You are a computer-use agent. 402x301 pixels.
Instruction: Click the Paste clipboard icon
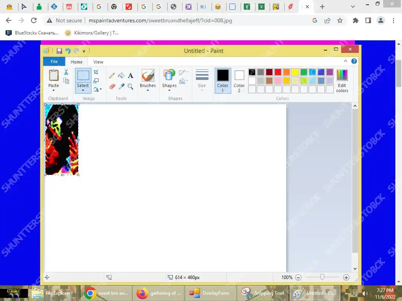pyautogui.click(x=53, y=76)
